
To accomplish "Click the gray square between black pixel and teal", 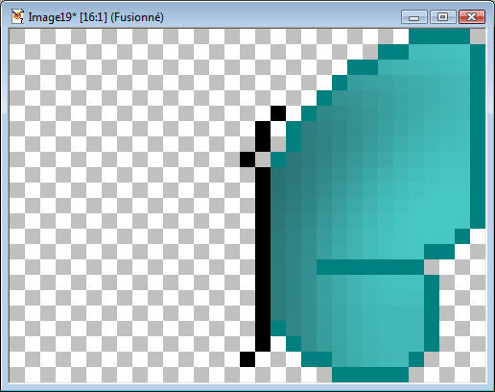I will click(263, 159).
